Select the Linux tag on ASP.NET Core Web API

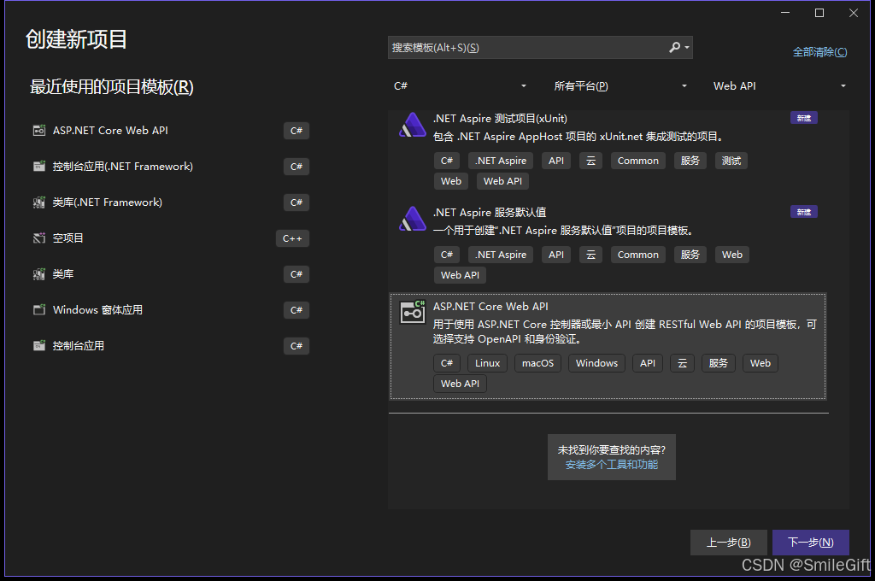(x=487, y=362)
